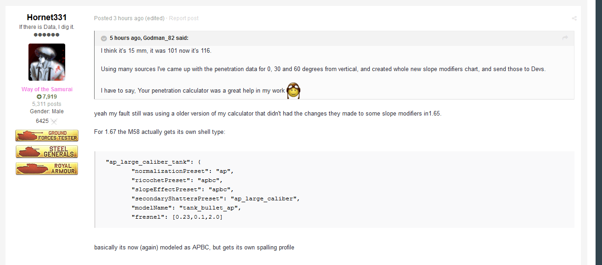Click the dark page scrollbar on right edge
Viewport: 602px width, 265px height.
pyautogui.click(x=599, y=132)
